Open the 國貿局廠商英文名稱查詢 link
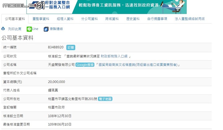223x130 pixels. pyautogui.click(x=138, y=65)
